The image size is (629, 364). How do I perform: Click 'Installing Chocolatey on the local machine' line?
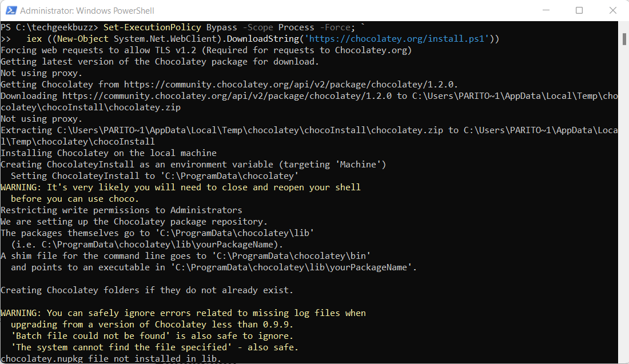108,153
